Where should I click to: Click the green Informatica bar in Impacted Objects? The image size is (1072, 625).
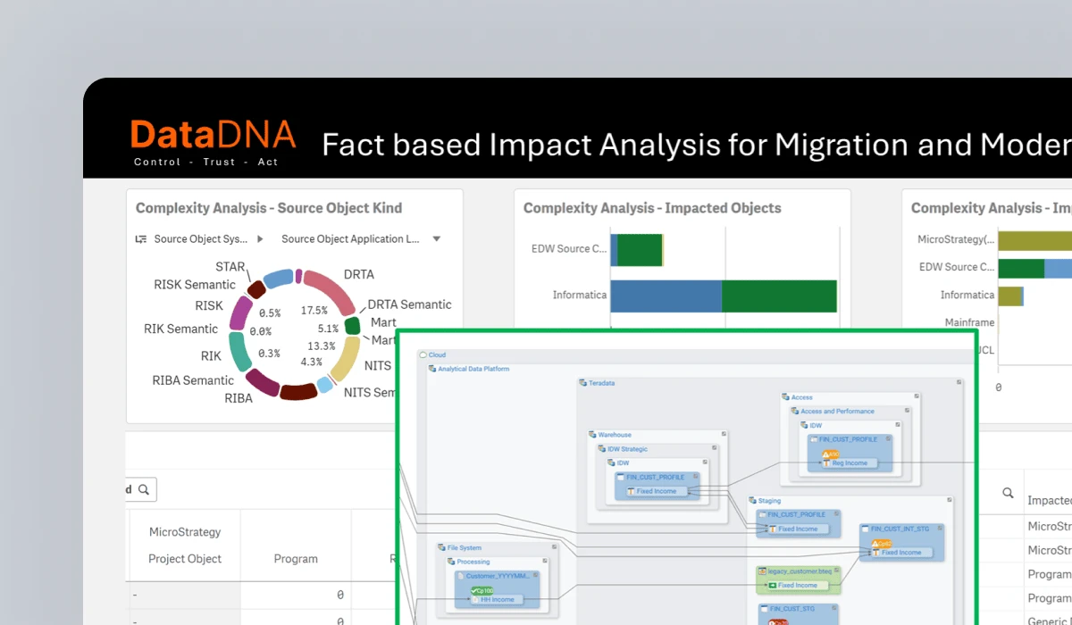[779, 296]
